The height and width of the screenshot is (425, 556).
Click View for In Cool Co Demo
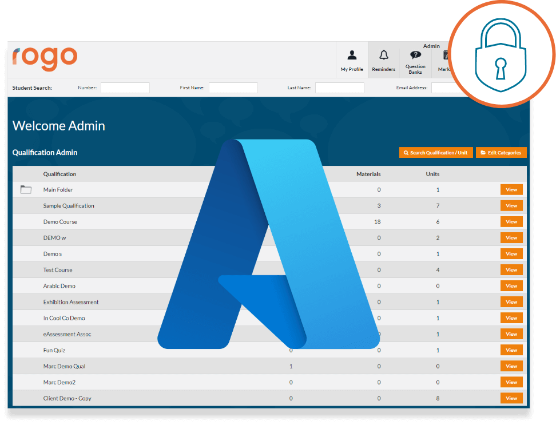[x=511, y=318]
